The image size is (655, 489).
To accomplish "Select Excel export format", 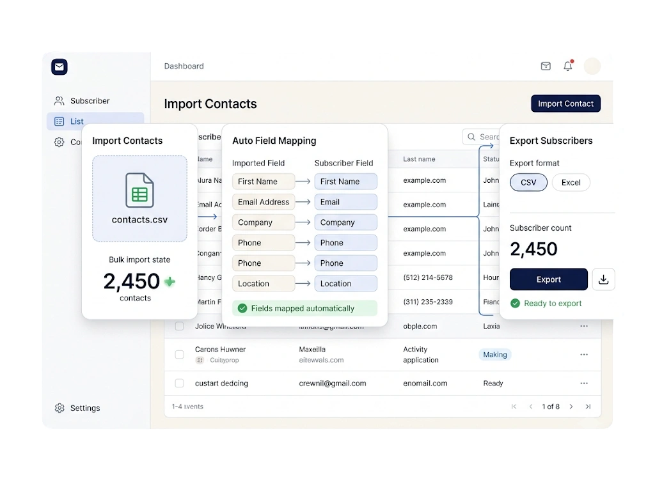I will click(x=571, y=182).
